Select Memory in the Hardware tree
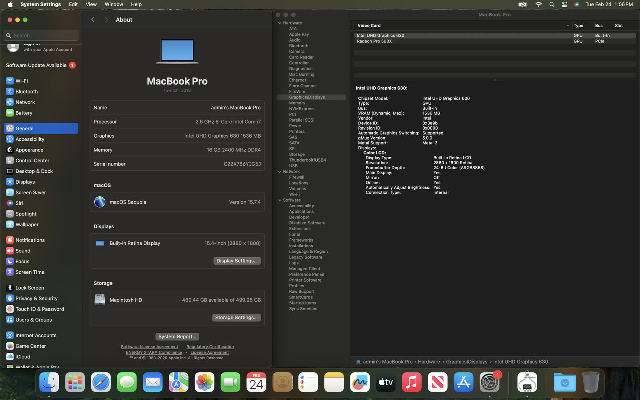The height and width of the screenshot is (400, 640). (x=297, y=103)
